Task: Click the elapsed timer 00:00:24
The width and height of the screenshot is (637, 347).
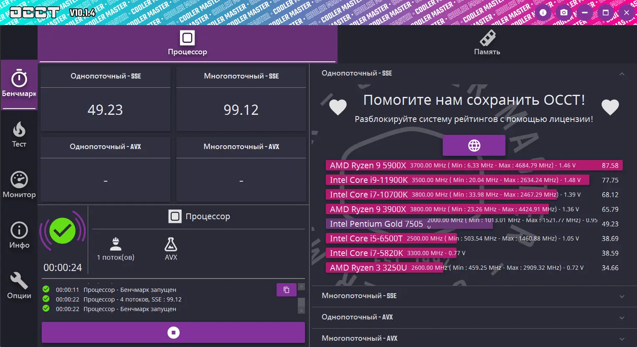Action: tap(63, 268)
